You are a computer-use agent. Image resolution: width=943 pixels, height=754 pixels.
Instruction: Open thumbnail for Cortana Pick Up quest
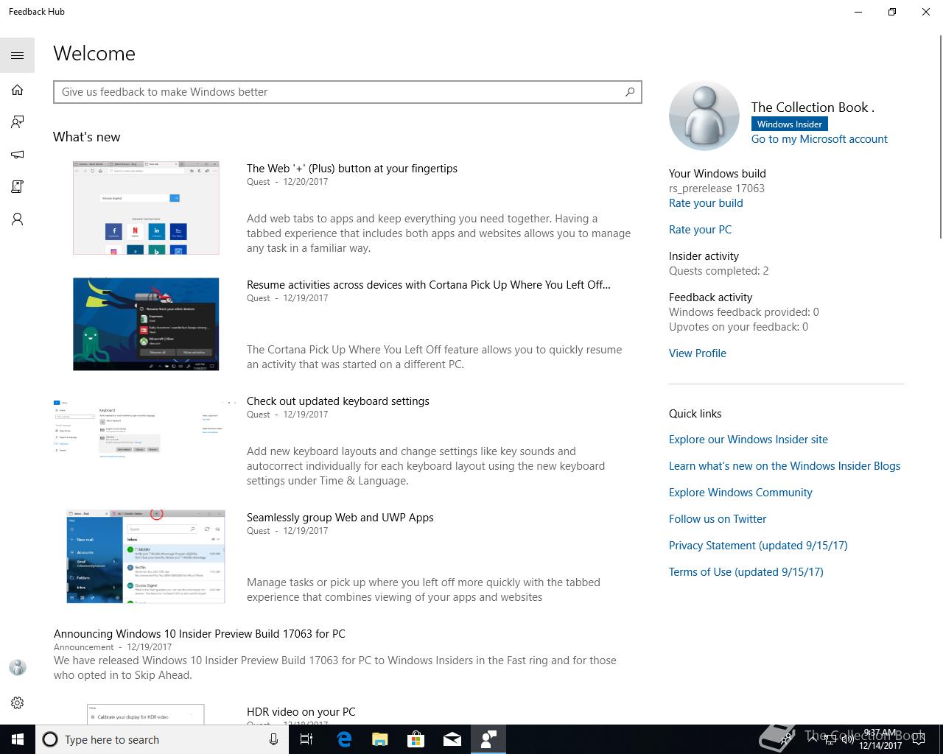(146, 324)
